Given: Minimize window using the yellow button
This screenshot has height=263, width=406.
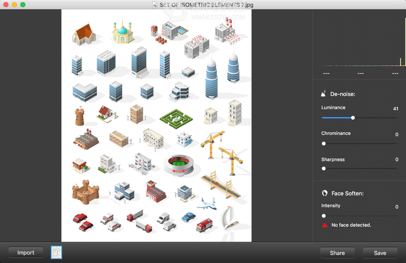Looking at the screenshot, I should tap(14, 5).
